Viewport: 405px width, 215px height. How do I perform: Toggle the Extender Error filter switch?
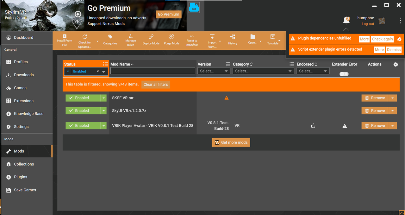344,74
